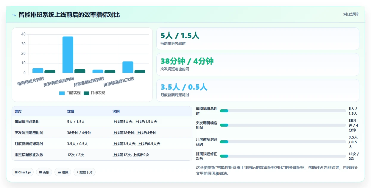The image size is (371, 188).
Task: Click the 表格 tag chip
Action: pyautogui.click(x=44, y=172)
